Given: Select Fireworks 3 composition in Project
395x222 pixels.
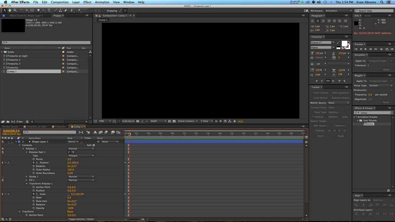Looking at the screenshot, I should 14,60.
